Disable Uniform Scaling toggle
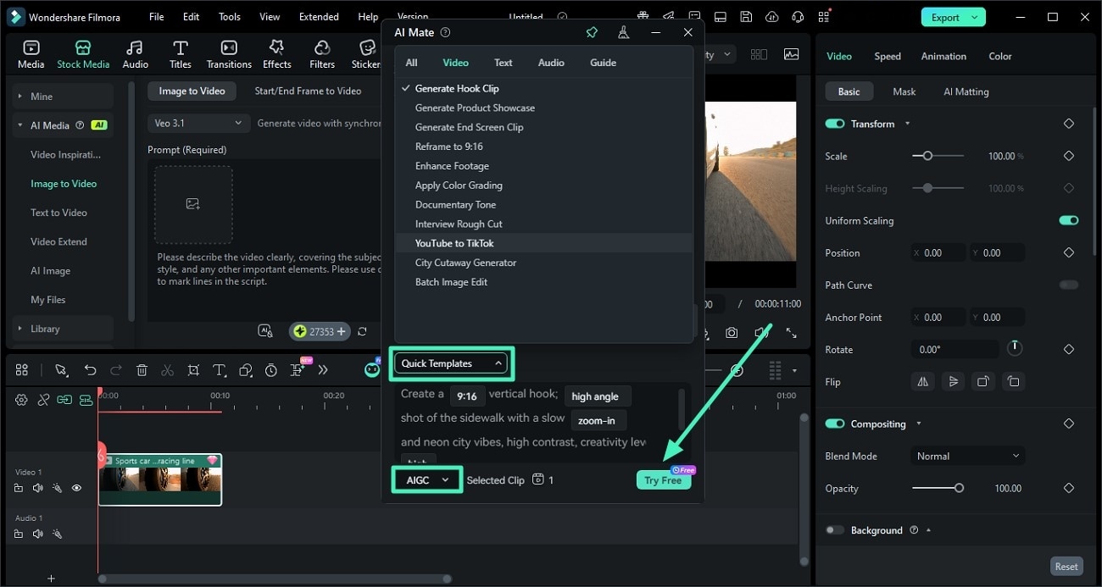 point(1068,220)
